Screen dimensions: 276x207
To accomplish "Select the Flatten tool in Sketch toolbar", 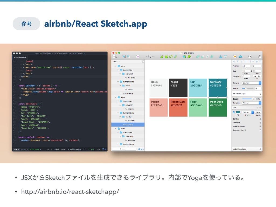I will point(175,57).
